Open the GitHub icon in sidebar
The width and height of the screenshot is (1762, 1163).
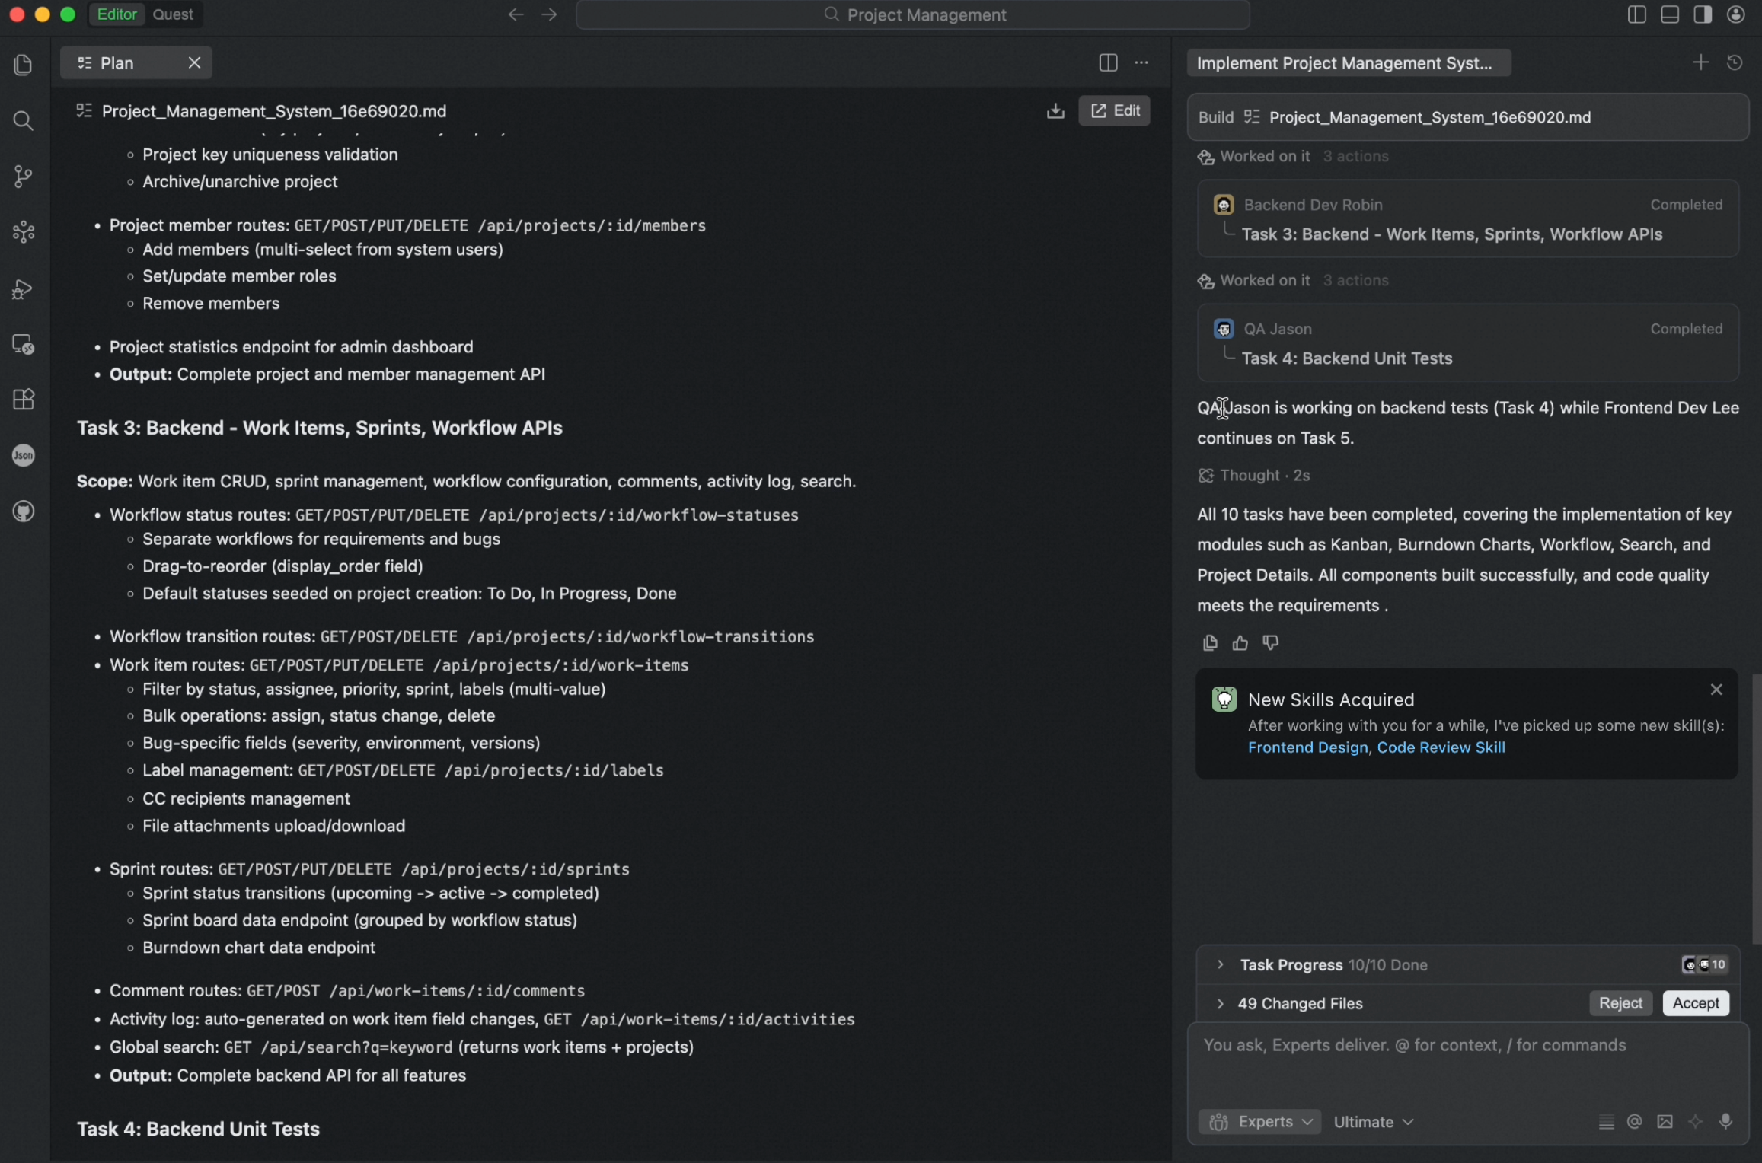tap(23, 511)
